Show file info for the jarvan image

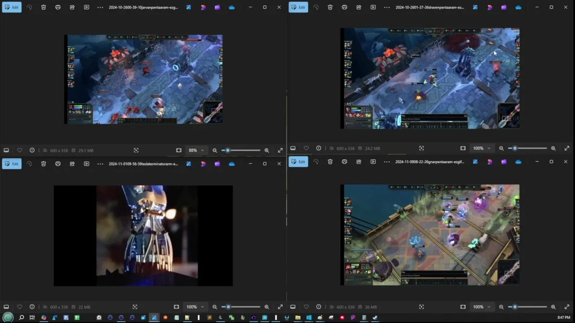(x=32, y=150)
